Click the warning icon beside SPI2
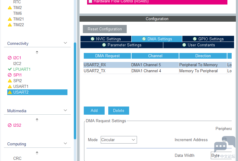This screenshot has height=161, width=238. (10, 81)
